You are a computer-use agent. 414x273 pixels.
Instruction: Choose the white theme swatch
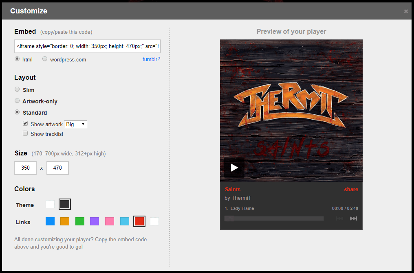[50, 205]
